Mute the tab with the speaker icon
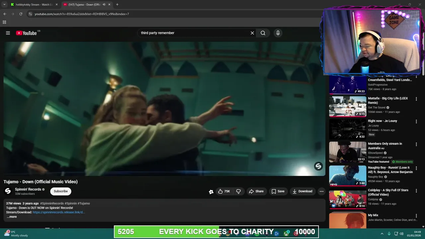 coord(104,5)
